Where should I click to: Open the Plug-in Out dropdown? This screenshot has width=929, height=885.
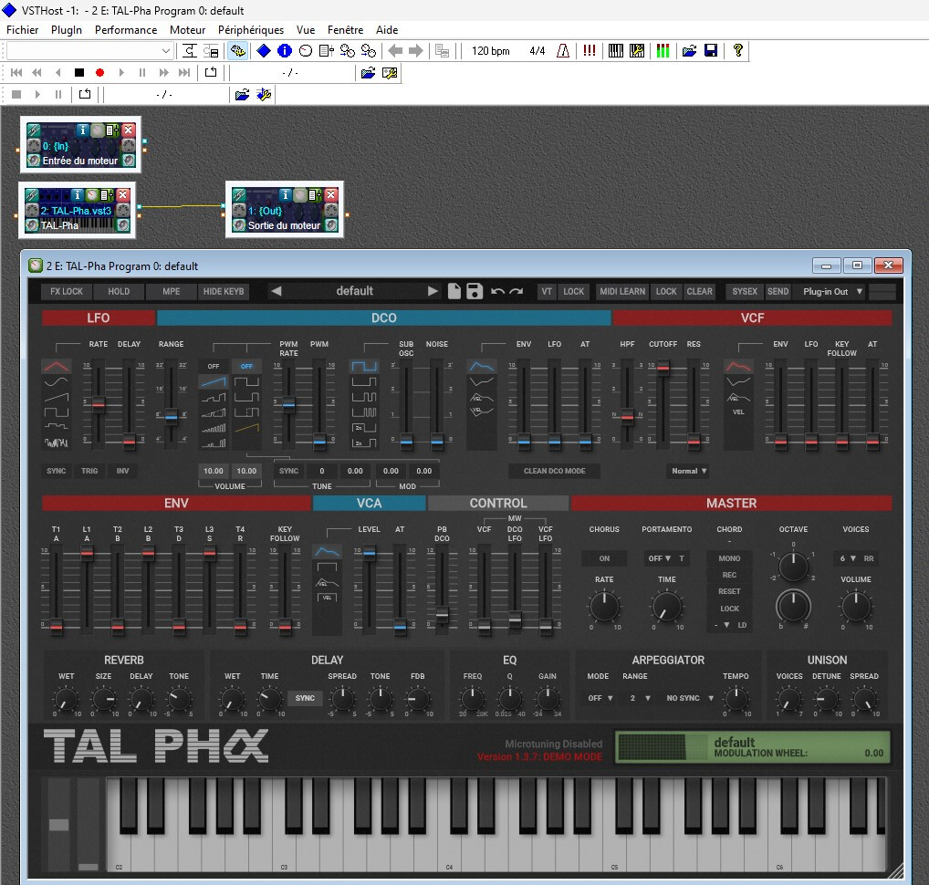[x=832, y=291]
